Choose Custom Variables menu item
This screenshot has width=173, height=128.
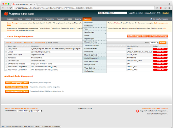point(95,48)
